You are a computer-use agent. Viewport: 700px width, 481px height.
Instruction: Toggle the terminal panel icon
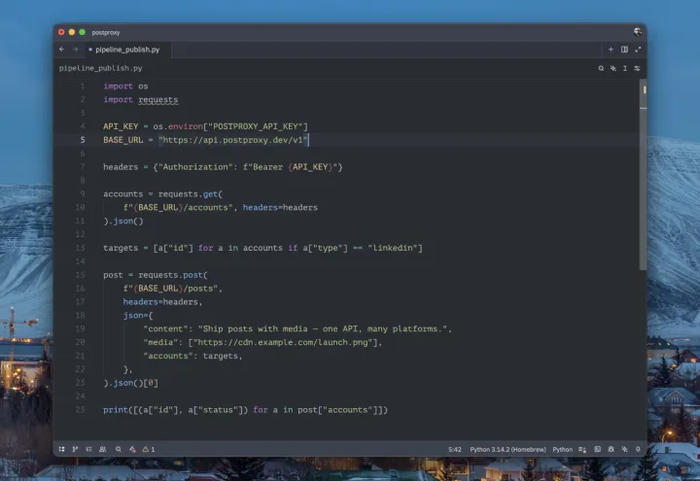click(597, 449)
